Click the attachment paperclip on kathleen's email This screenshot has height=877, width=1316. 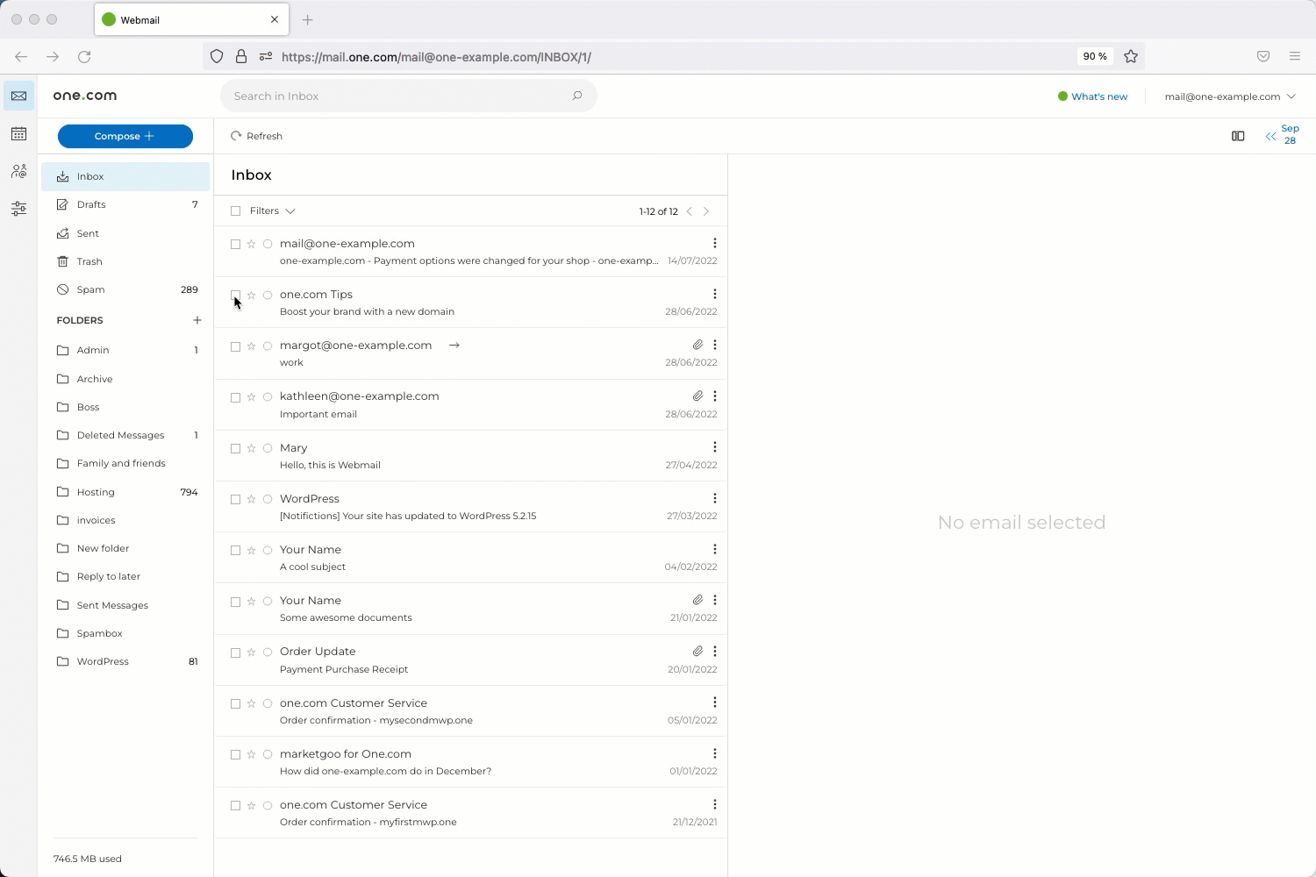coord(697,396)
